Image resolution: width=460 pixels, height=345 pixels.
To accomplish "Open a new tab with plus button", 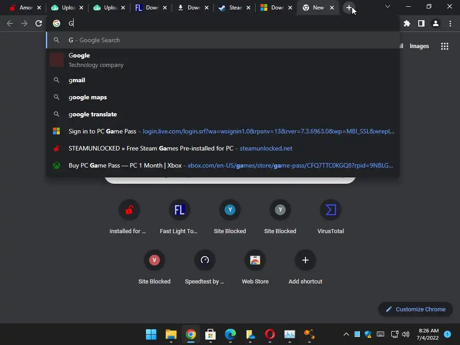I will 349,8.
